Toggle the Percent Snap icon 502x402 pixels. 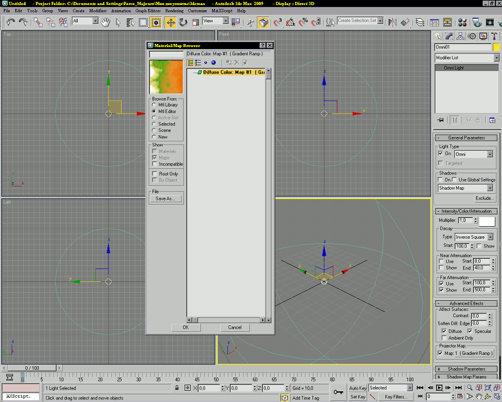pos(302,23)
